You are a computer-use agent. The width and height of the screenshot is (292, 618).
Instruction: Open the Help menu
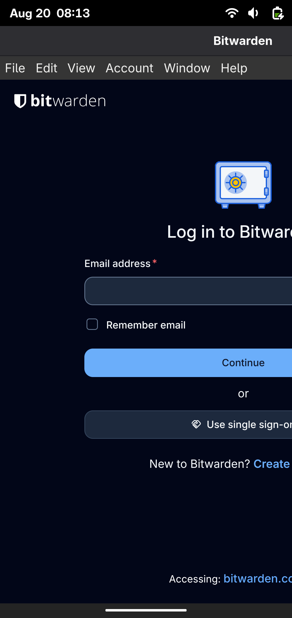click(234, 68)
